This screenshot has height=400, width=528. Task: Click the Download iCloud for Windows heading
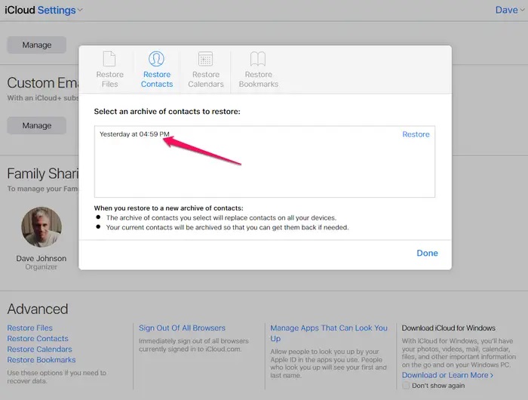click(x=449, y=328)
